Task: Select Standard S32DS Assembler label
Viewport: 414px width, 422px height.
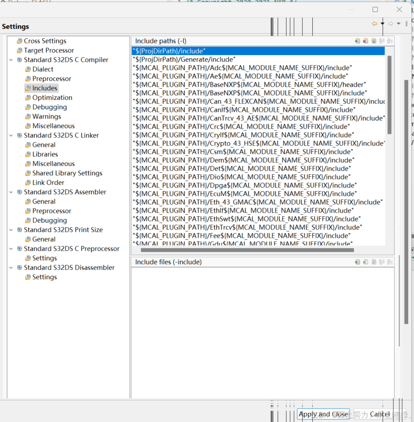Action: (65, 192)
